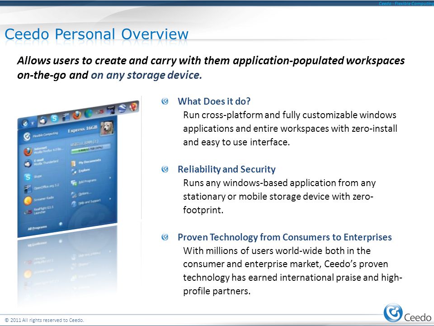Screen dimensions: 434x326
Task: Launch Thunderbird from the top dock bar
Action: (x=43, y=120)
